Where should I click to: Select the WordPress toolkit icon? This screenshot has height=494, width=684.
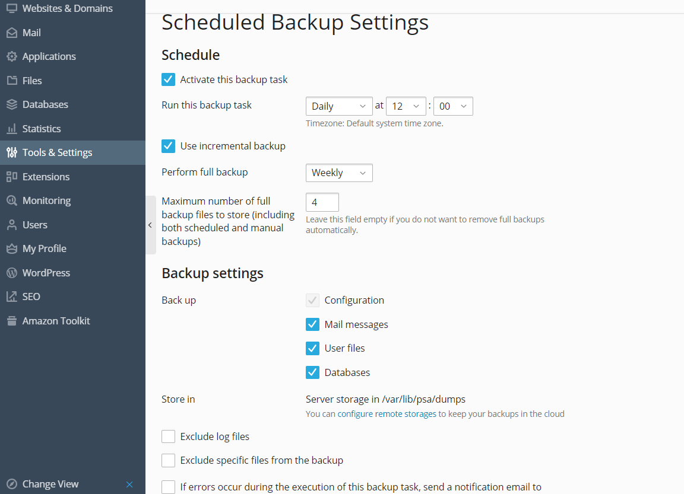[47, 272]
